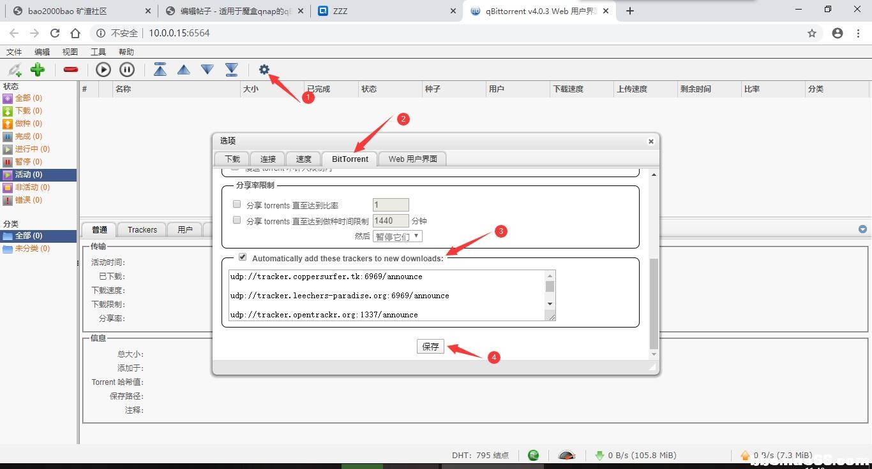Open the 工具 menu

coord(98,52)
